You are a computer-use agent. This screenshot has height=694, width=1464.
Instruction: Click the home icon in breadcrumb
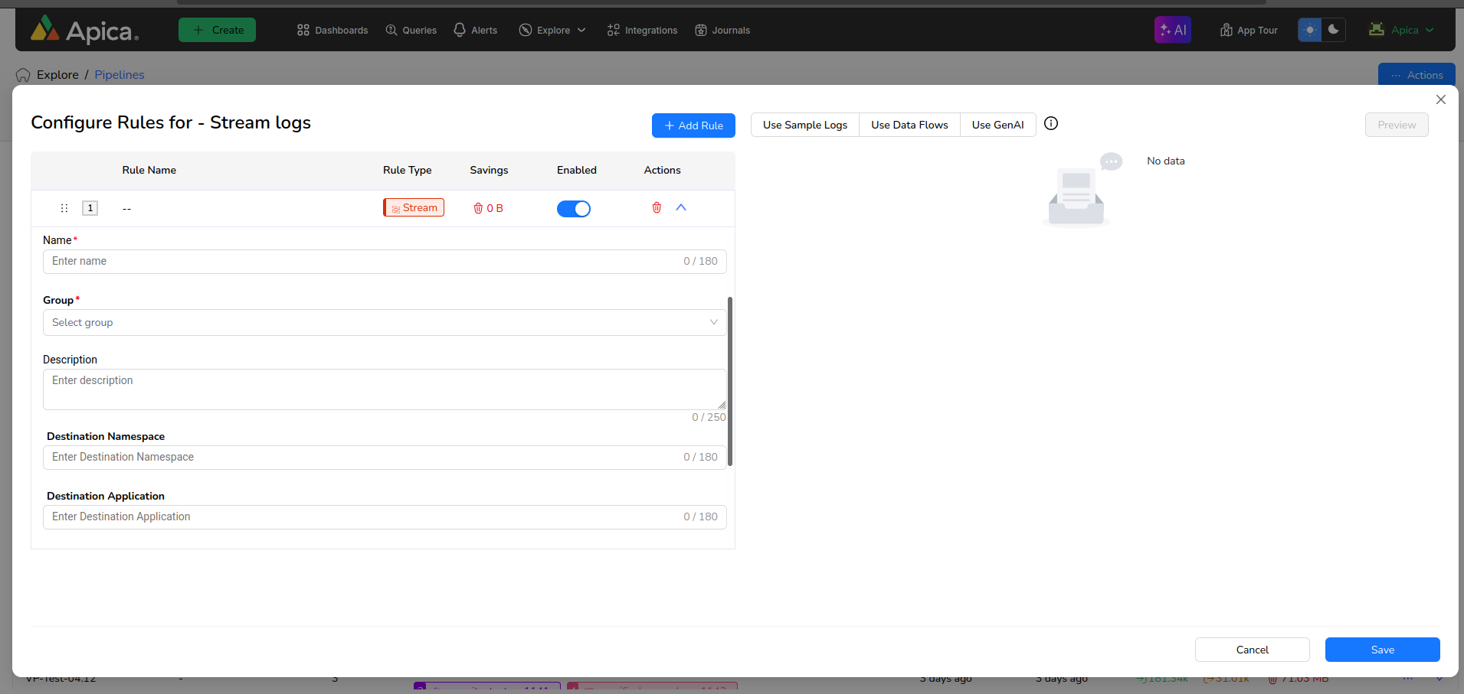pyautogui.click(x=23, y=75)
